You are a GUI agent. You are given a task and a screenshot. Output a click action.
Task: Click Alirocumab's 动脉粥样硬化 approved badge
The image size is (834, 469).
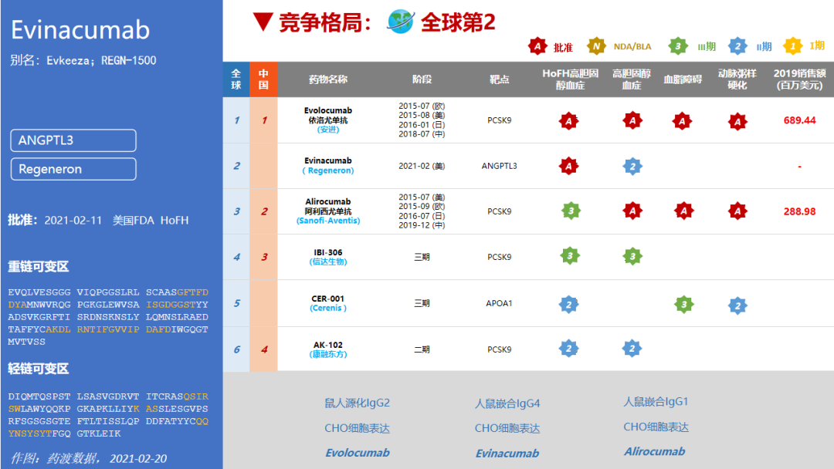pyautogui.click(x=737, y=211)
